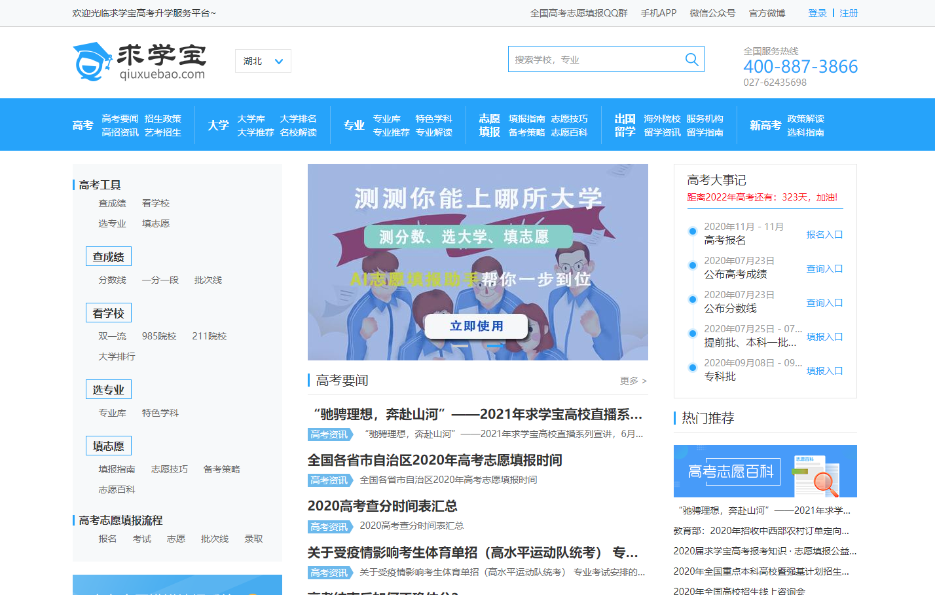The image size is (935, 595).
Task: Click the 查成绩 boxed heading in the sidebar
Action: 109,257
